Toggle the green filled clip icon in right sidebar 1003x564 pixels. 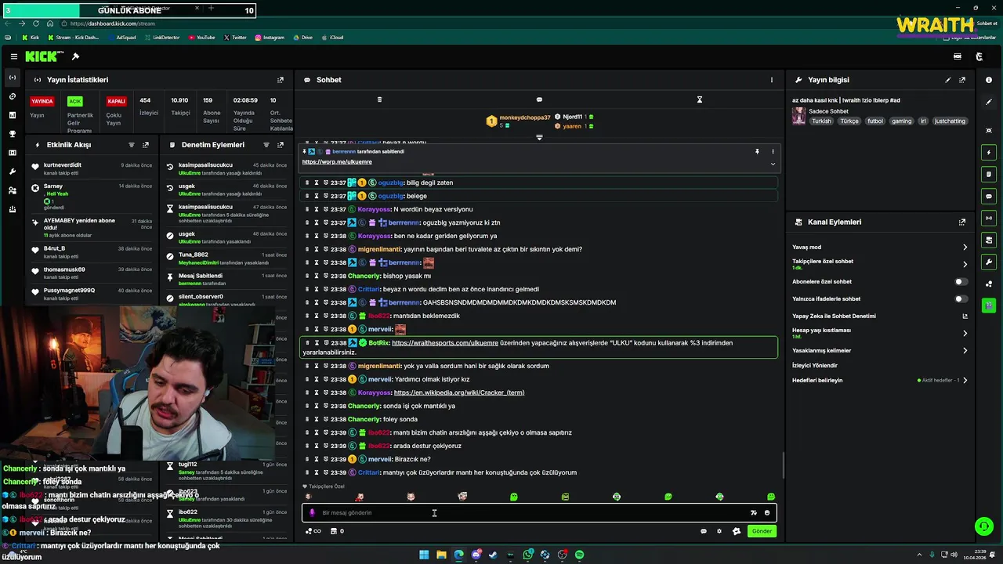click(x=989, y=305)
